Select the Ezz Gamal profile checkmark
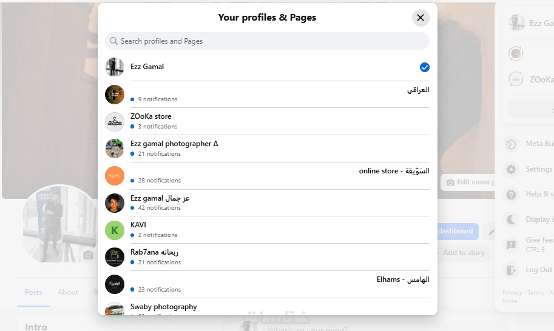The height and width of the screenshot is (331, 554). [x=425, y=67]
